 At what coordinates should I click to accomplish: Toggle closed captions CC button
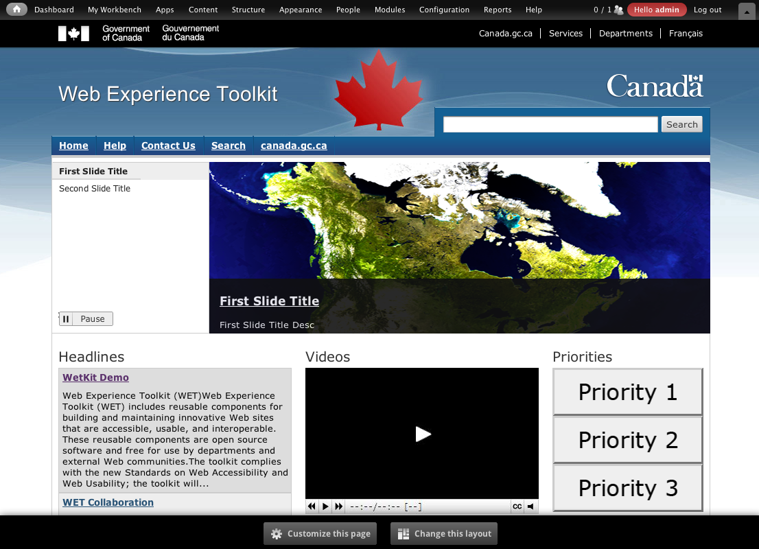tap(517, 506)
